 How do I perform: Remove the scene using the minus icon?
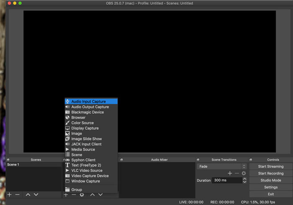pyautogui.click(x=18, y=195)
